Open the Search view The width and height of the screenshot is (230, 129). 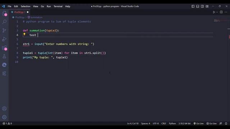click(4, 22)
